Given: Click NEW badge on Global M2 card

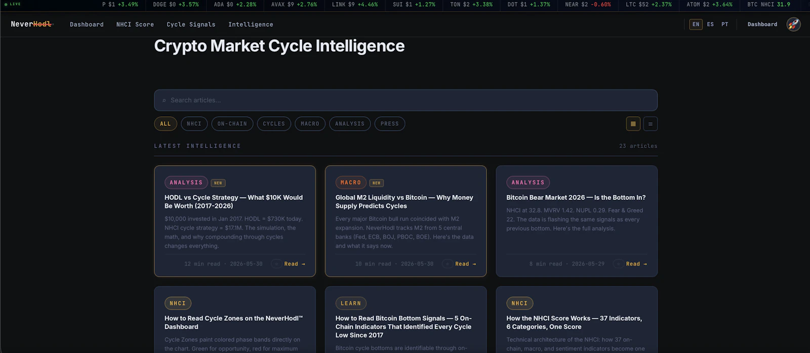Looking at the screenshot, I should (x=377, y=183).
